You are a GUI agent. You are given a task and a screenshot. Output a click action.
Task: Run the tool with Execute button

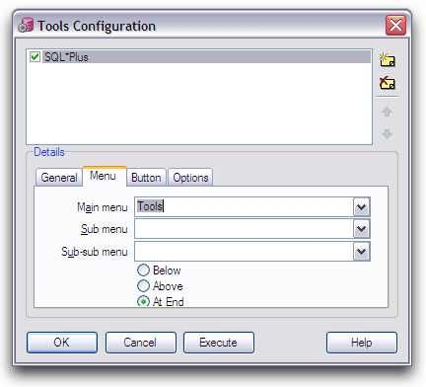(x=219, y=343)
